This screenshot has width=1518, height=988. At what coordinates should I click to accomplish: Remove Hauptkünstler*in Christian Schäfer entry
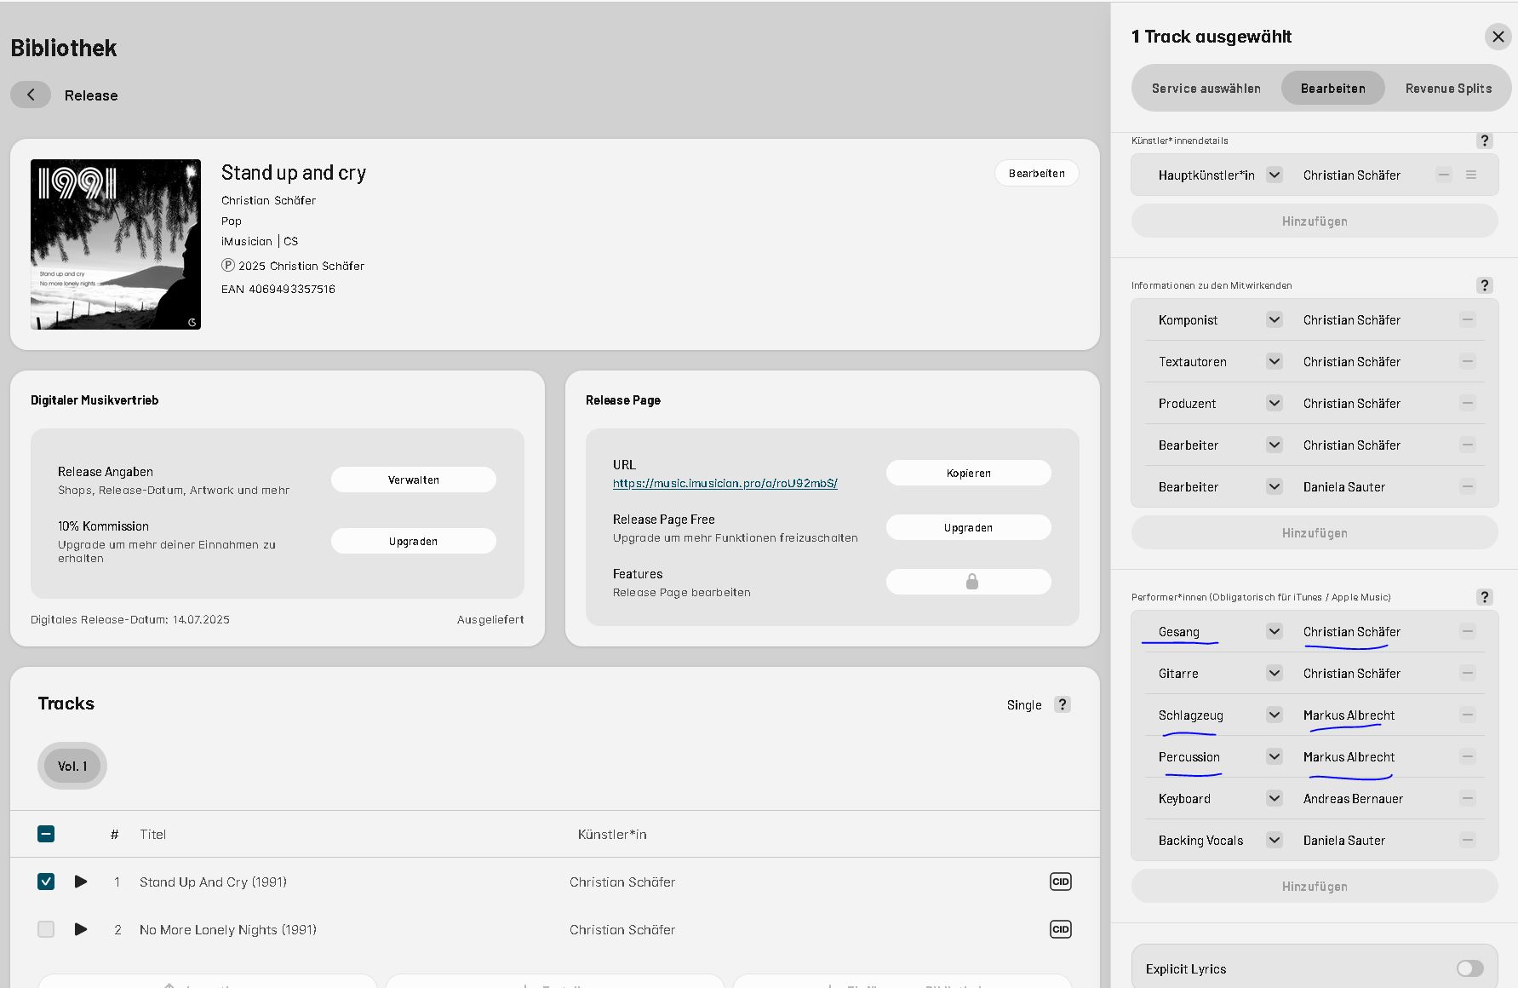coord(1444,175)
